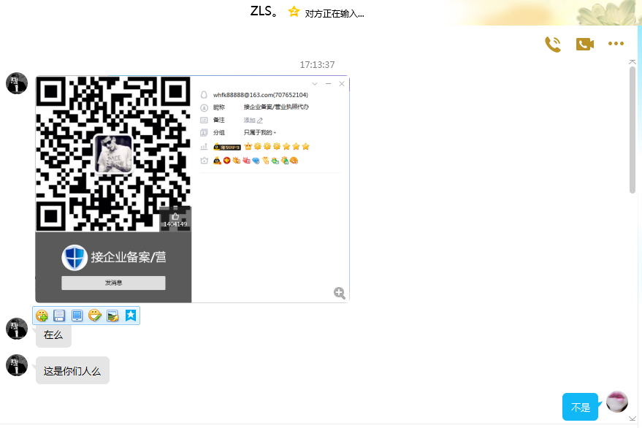Add image to emoticons via smiley-plus icon
This screenshot has width=642, height=428.
[x=42, y=316]
